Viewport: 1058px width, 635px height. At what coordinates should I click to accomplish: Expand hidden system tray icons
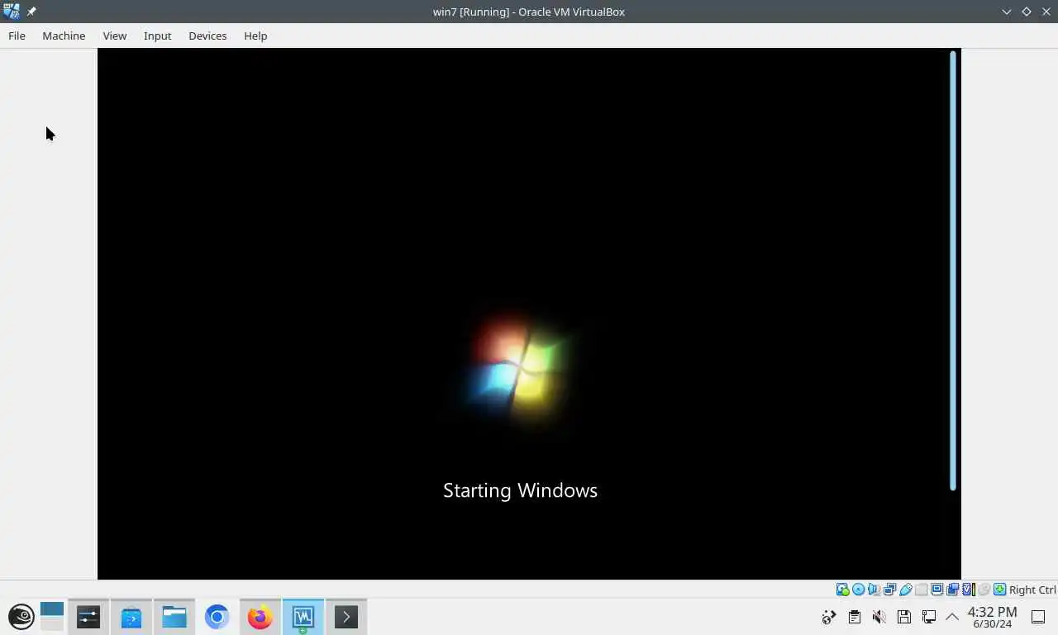[x=952, y=617]
